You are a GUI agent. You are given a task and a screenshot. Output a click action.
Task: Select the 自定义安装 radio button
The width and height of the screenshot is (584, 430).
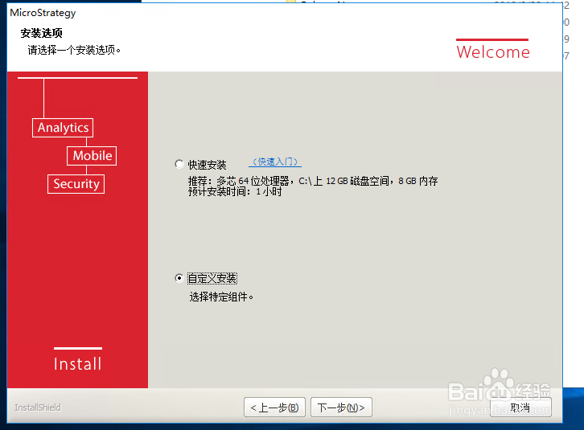click(x=179, y=278)
